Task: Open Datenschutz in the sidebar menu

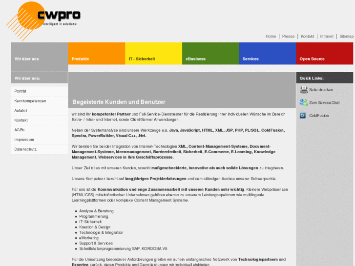Action: tap(40, 150)
